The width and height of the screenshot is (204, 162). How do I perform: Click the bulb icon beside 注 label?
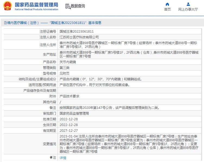(51, 158)
